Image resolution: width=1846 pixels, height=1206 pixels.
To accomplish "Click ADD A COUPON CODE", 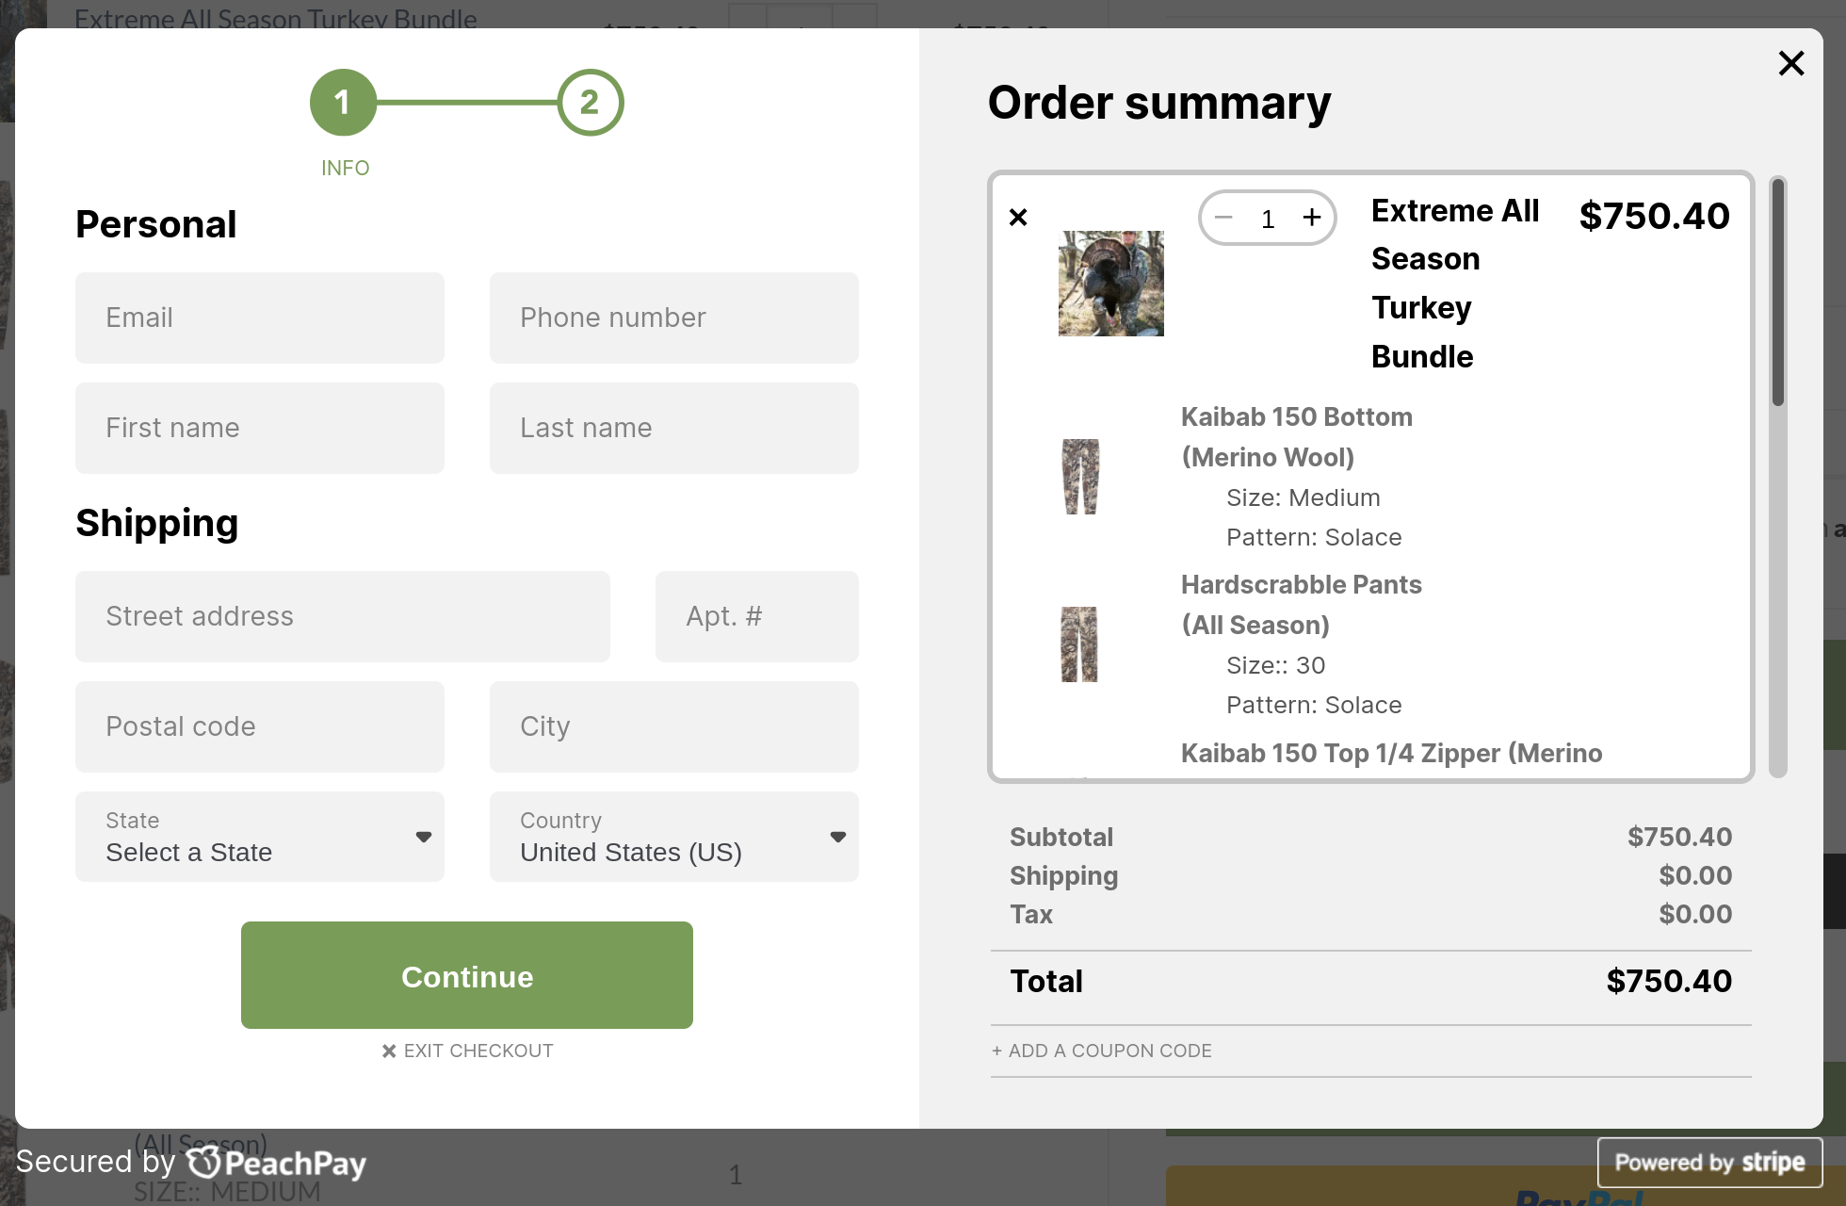I will click(x=1102, y=1051).
